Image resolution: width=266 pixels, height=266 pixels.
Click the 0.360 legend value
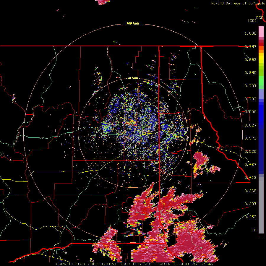pyautogui.click(x=250, y=191)
